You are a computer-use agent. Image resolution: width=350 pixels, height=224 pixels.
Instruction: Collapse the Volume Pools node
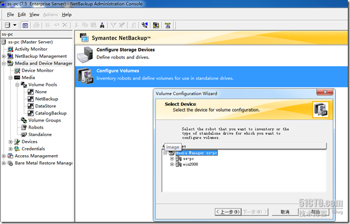(x=17, y=85)
